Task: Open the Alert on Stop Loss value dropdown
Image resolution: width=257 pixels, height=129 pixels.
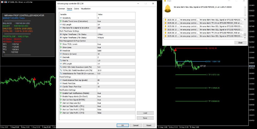Action: tap(116, 103)
